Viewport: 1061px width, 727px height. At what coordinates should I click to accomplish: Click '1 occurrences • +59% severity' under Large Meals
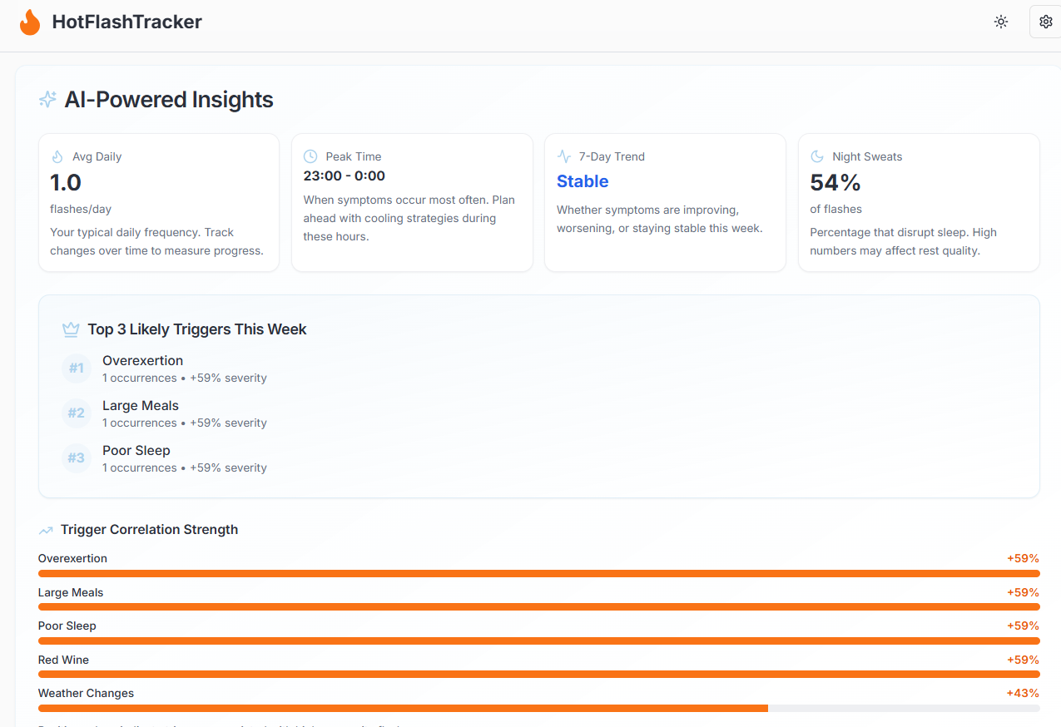click(185, 423)
